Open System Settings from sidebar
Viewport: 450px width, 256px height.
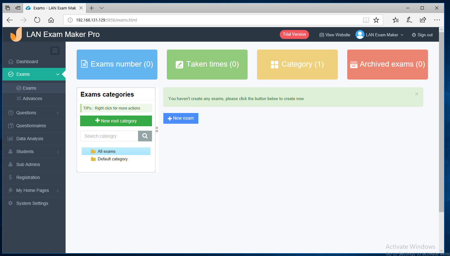(32, 203)
